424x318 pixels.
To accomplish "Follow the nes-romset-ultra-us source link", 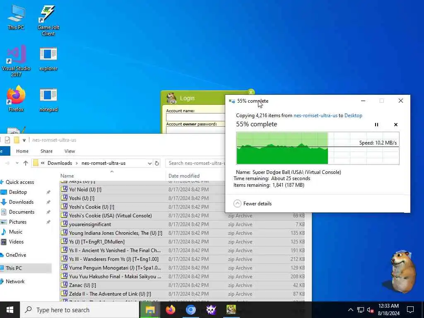I will [315, 116].
